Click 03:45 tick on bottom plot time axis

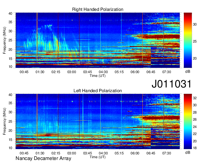88,153
